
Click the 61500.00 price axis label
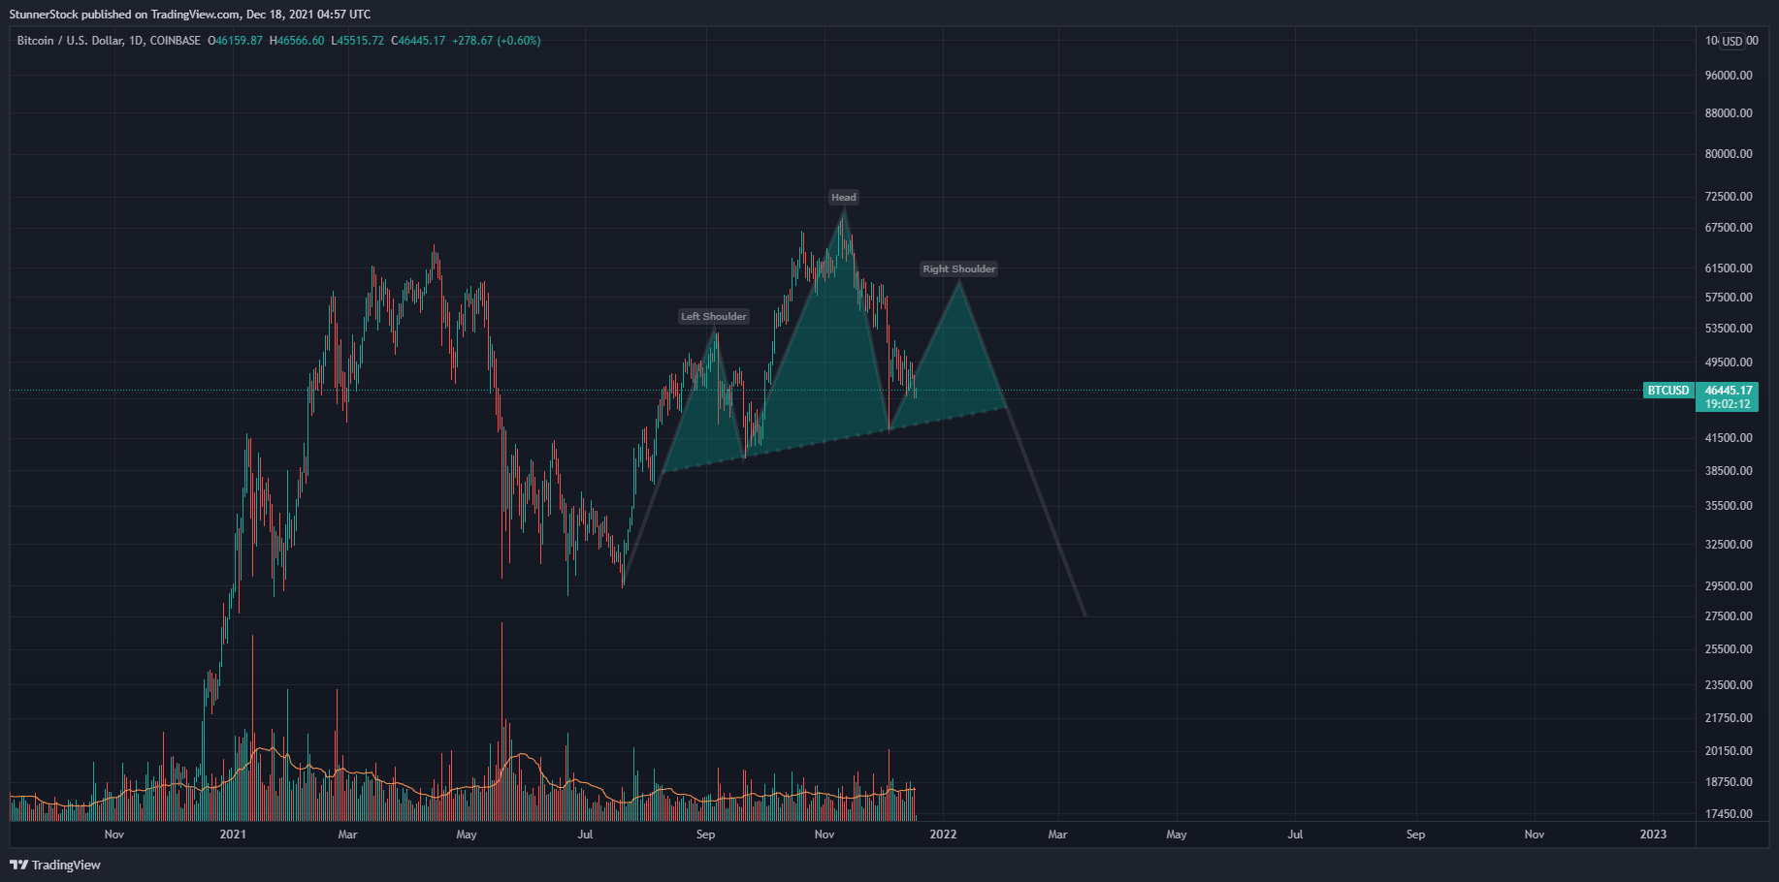pyautogui.click(x=1729, y=268)
